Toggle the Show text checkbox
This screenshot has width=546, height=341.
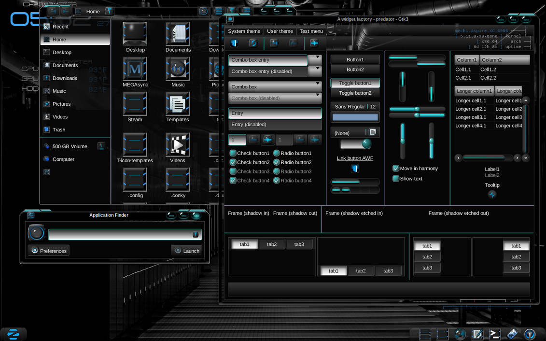pyautogui.click(x=396, y=178)
